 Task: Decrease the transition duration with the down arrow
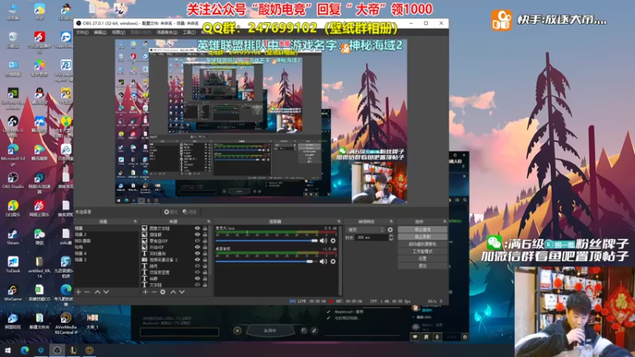pyautogui.click(x=391, y=240)
